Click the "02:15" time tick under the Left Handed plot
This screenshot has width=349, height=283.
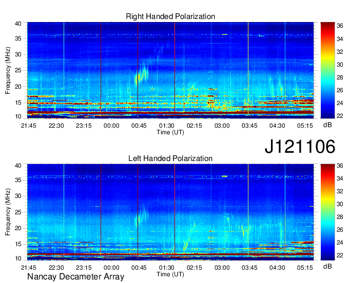[194, 268]
